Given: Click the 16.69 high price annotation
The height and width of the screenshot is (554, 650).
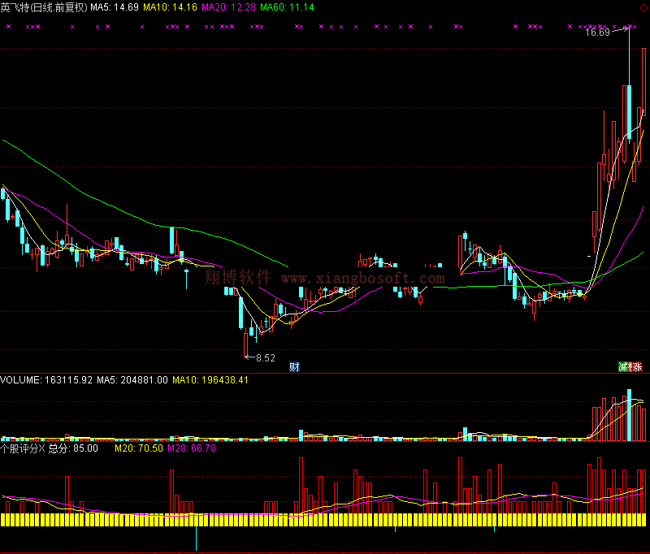Looking at the screenshot, I should [x=596, y=33].
